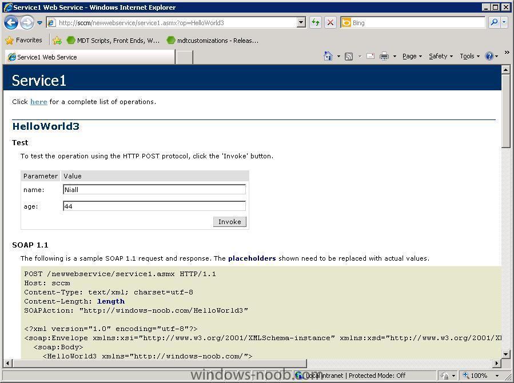Click Add to Favorites Bar icon

click(57, 40)
